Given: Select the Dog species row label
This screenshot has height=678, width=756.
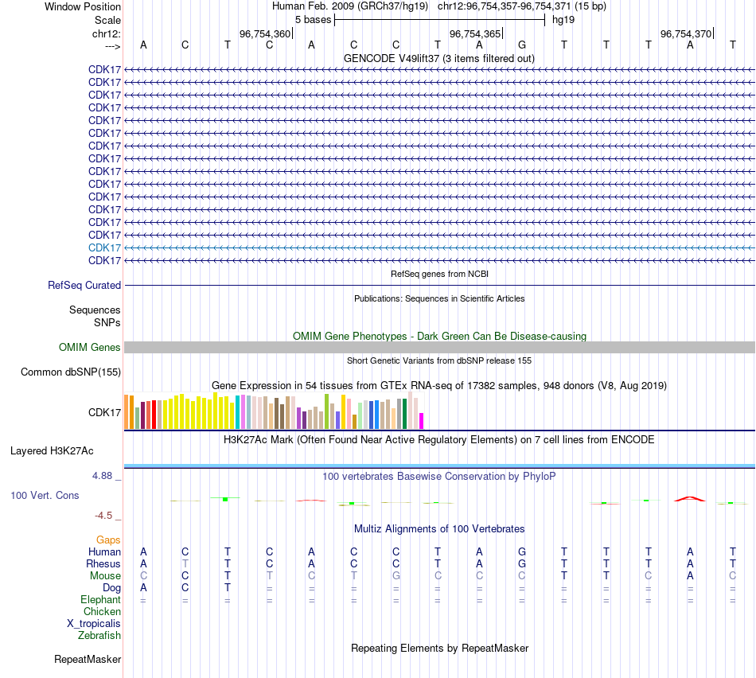Looking at the screenshot, I should coord(111,588).
